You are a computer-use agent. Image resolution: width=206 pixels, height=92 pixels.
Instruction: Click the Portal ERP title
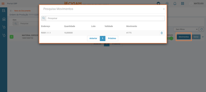[12, 4]
